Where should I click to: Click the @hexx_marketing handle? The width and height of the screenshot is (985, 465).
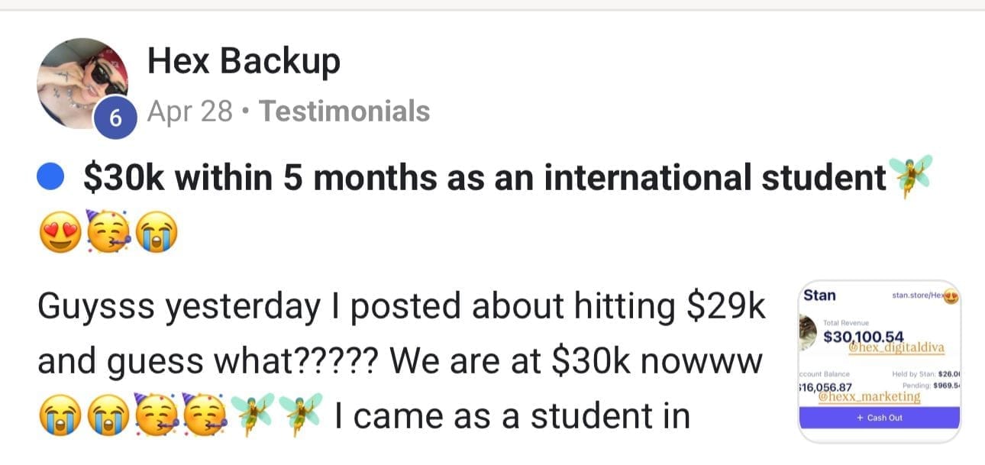(x=869, y=397)
